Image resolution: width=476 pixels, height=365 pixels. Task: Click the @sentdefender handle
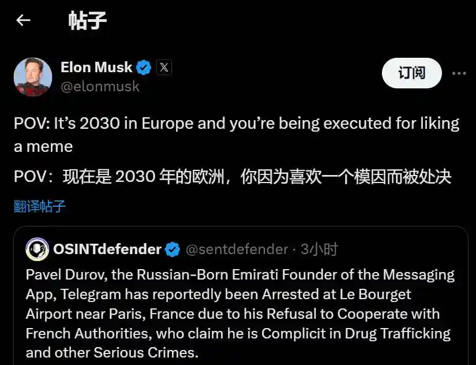237,249
